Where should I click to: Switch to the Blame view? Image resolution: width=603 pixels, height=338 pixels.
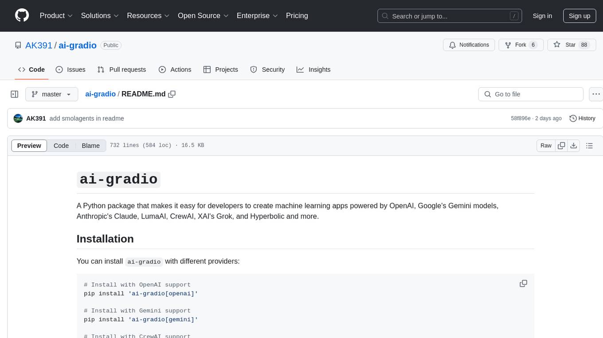[90, 146]
